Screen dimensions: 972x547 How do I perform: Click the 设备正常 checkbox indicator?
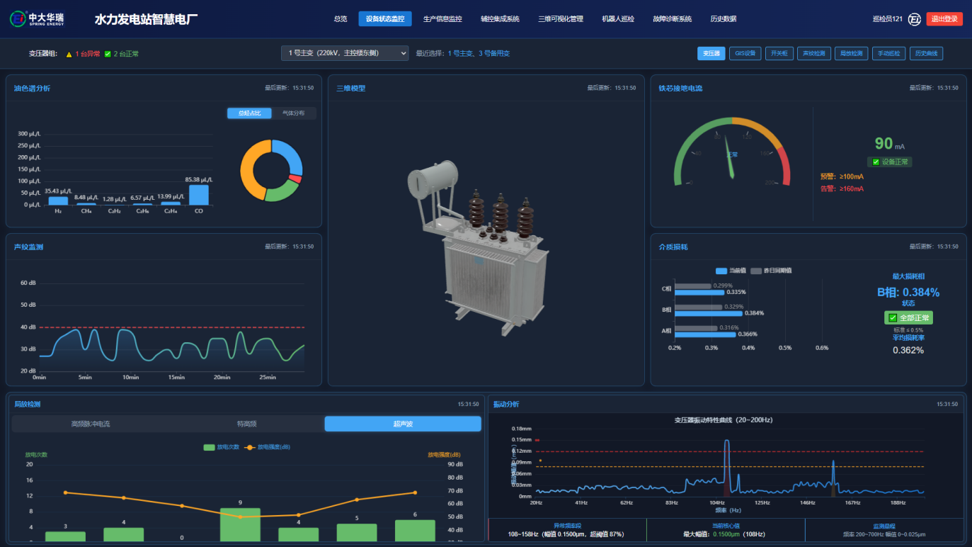[876, 162]
